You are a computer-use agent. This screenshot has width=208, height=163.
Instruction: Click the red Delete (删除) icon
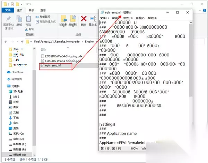click(x=84, y=19)
